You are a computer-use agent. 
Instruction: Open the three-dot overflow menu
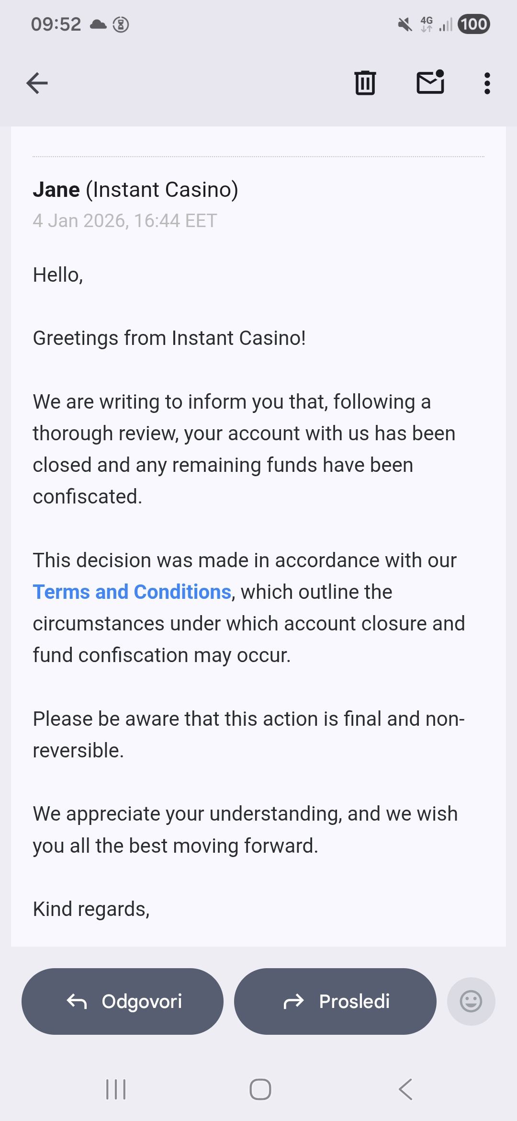click(x=487, y=83)
